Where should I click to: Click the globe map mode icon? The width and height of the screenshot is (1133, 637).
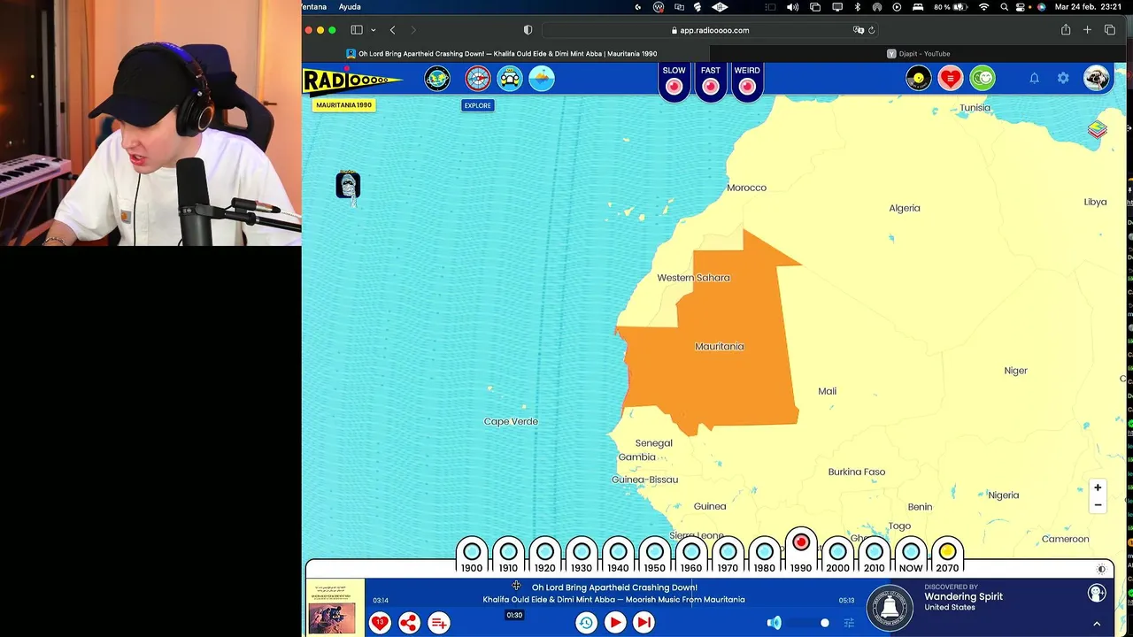[437, 78]
